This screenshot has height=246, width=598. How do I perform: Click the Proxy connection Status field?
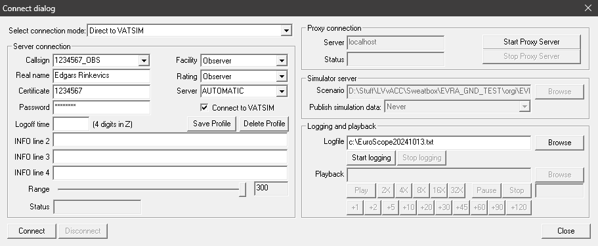395,60
